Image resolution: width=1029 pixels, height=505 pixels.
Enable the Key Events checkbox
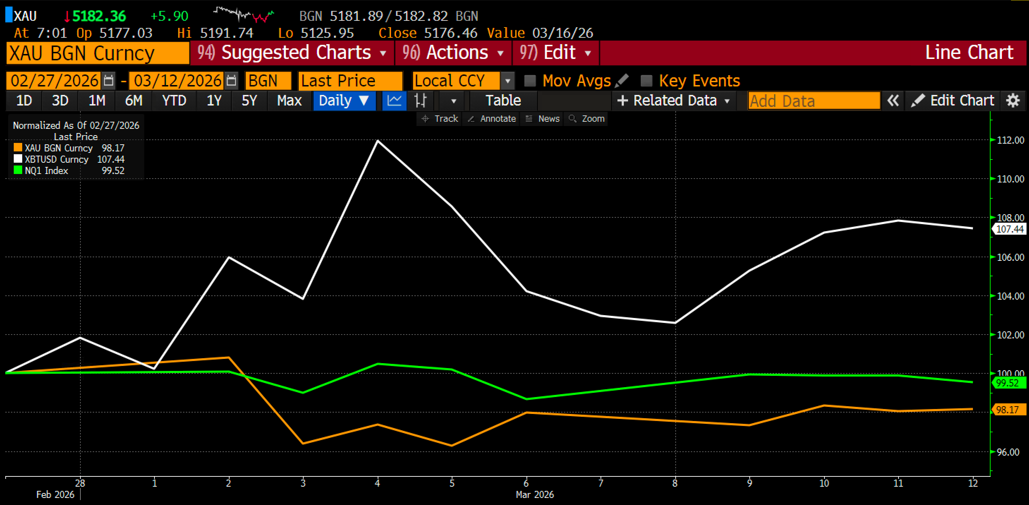(646, 81)
